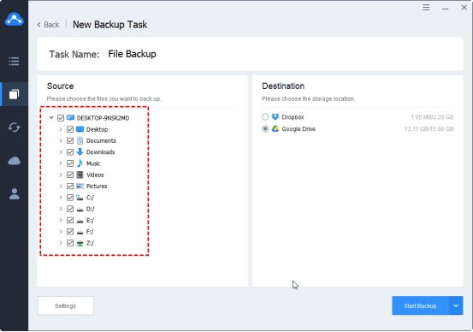Screen dimensions: 473x332
Task: Click the Dropbox logo icon
Action: click(275, 117)
